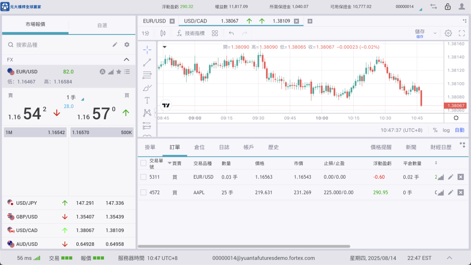Switch to the 帳戶 account tab
Viewport: 471px width, 265px height.
click(x=249, y=147)
